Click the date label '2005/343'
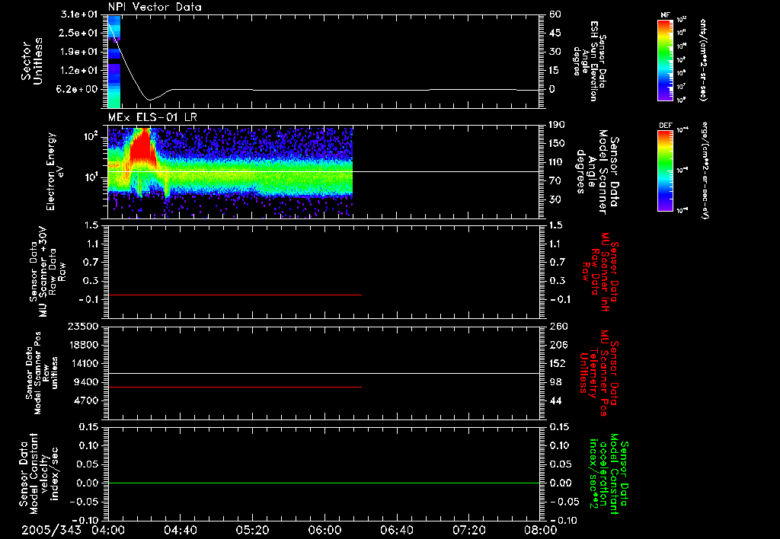 pos(51,530)
